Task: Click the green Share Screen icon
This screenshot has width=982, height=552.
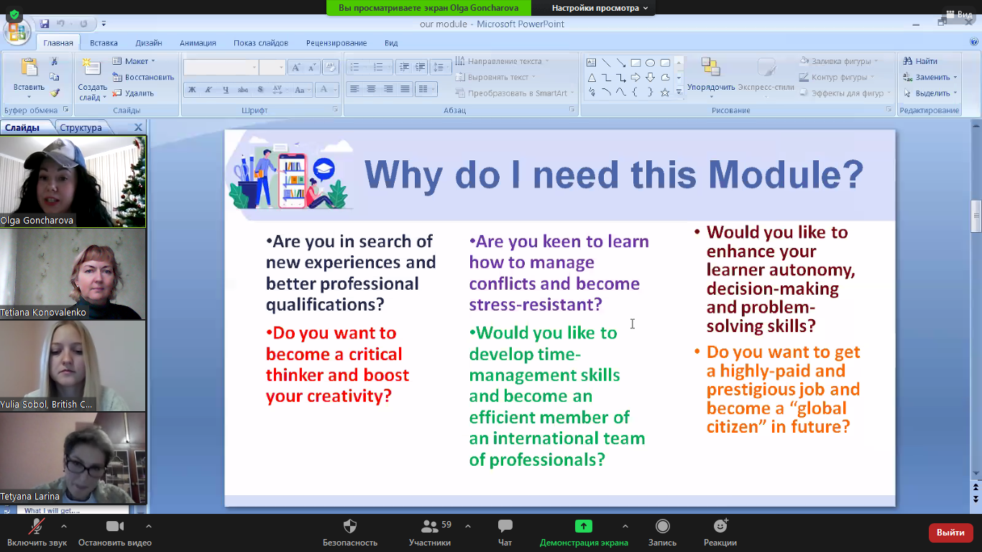Action: (583, 527)
